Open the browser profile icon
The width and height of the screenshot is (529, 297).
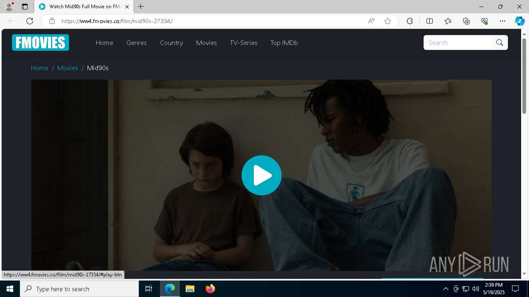pyautogui.click(x=9, y=7)
